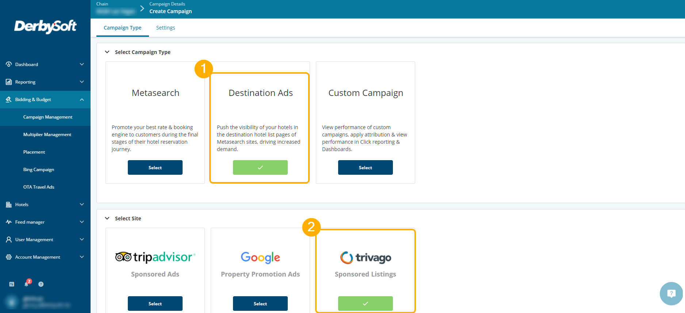This screenshot has height=313, width=685.
Task: Click the Custom Campaign card title
Action: click(366, 93)
